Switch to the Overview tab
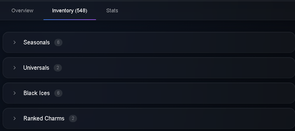 click(x=22, y=10)
